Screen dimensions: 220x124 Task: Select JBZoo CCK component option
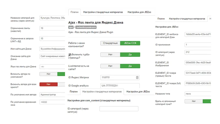(130, 43)
